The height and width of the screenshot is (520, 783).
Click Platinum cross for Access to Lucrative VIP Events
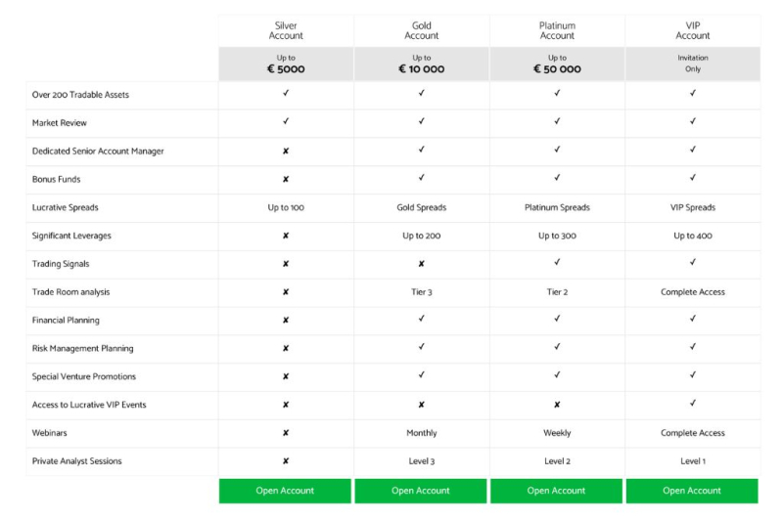tap(557, 405)
